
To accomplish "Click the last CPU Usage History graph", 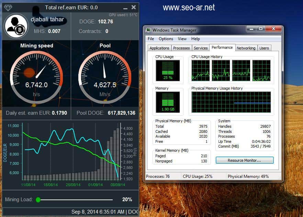I will click(261, 70).
